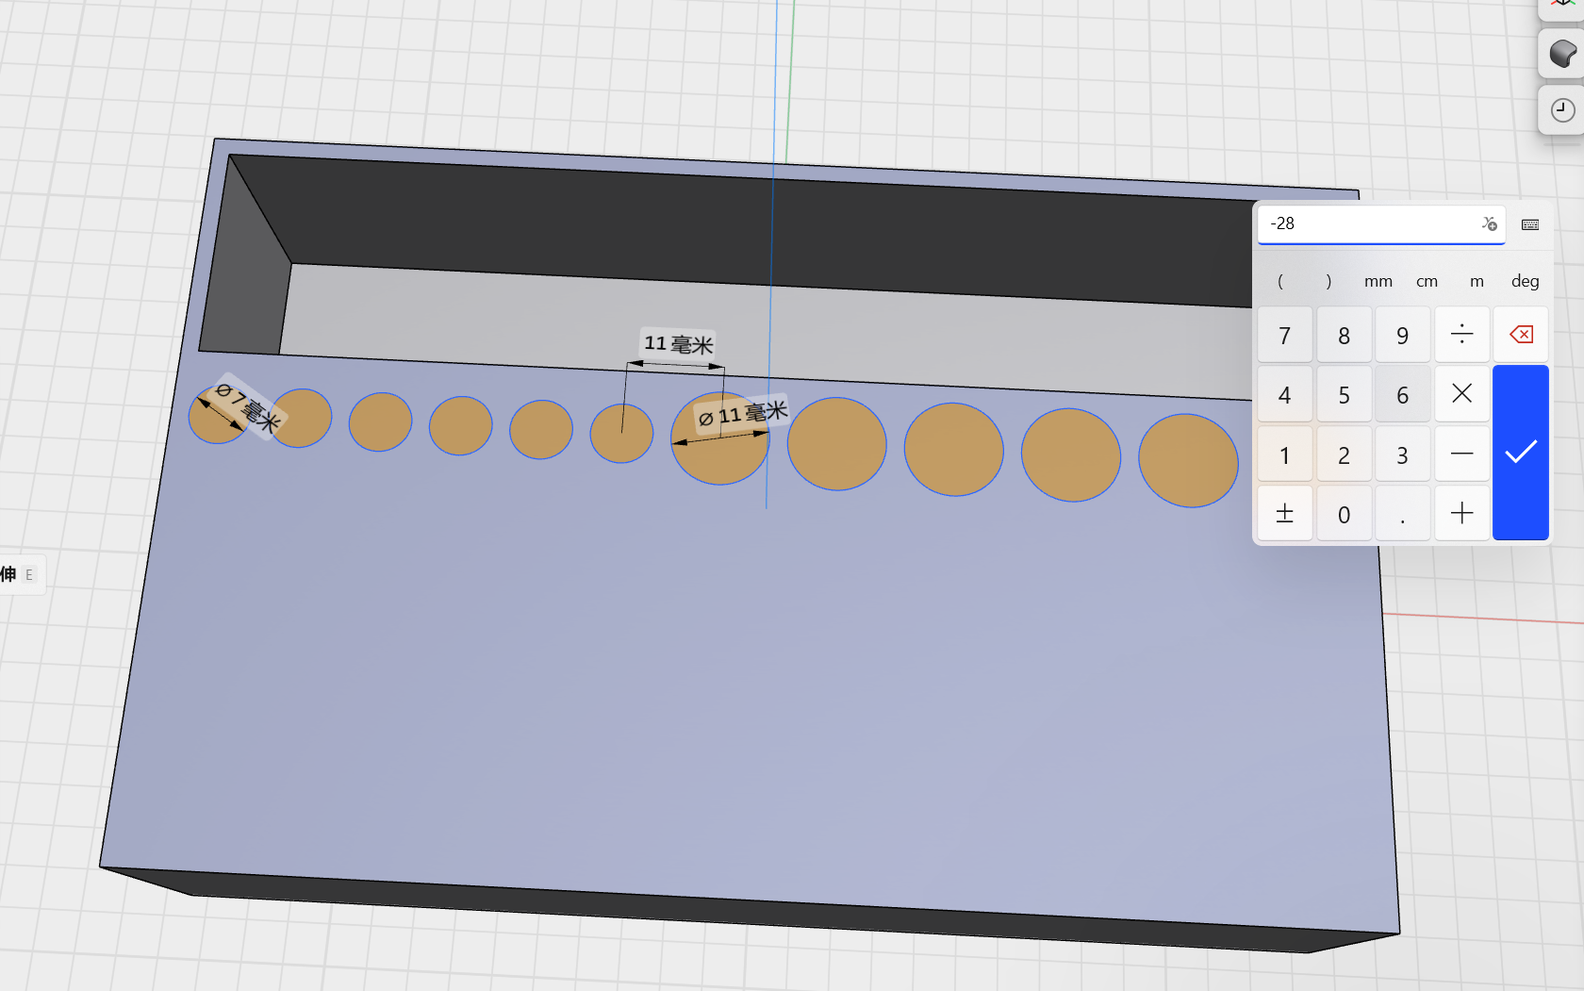Open the visual appearance shading tool

pos(1562,54)
